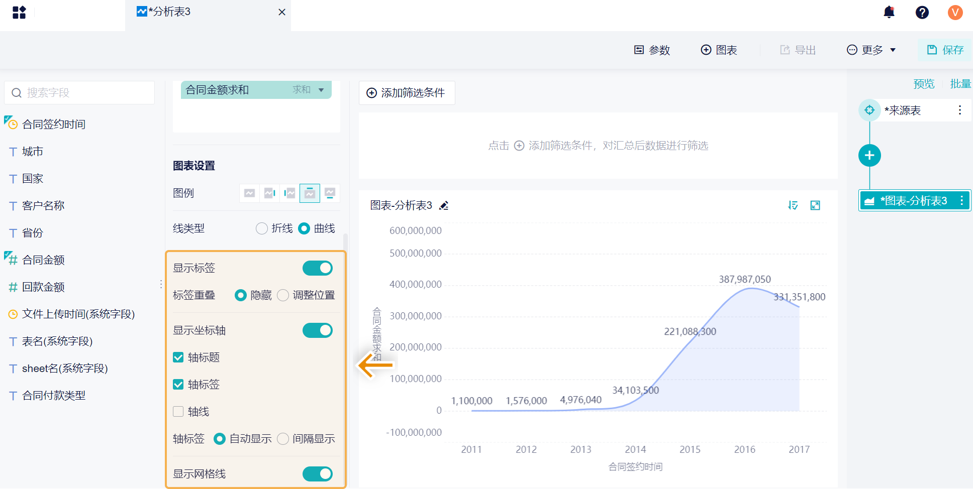Open the app grid launcher icon
This screenshot has height=489, width=973.
pos(19,12)
